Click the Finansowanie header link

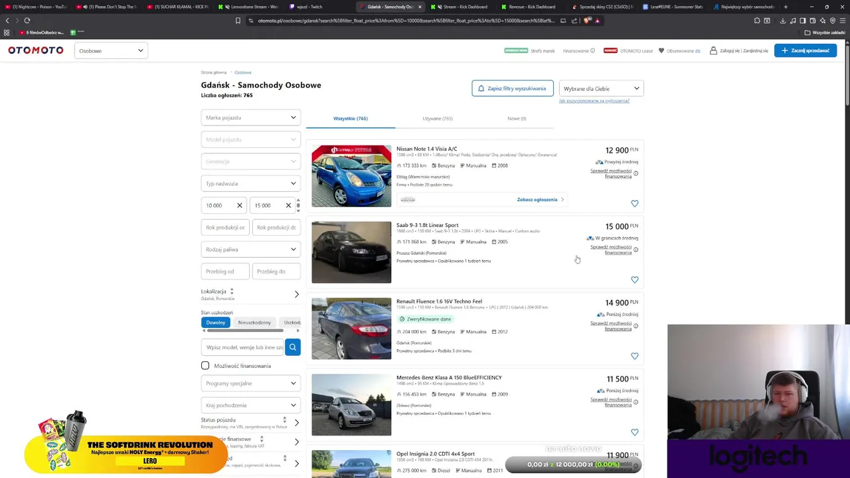[576, 50]
